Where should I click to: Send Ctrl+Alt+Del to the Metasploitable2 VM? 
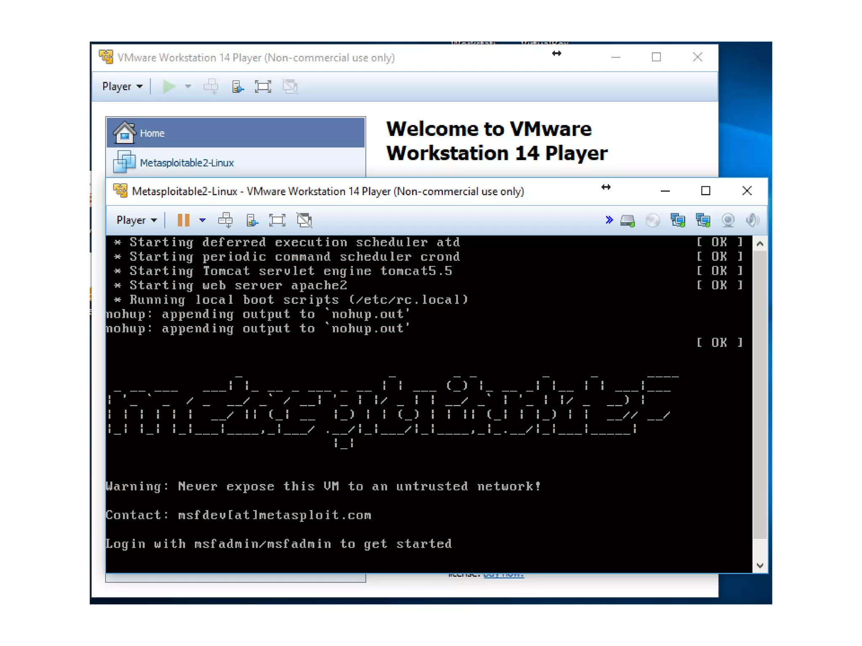point(225,220)
